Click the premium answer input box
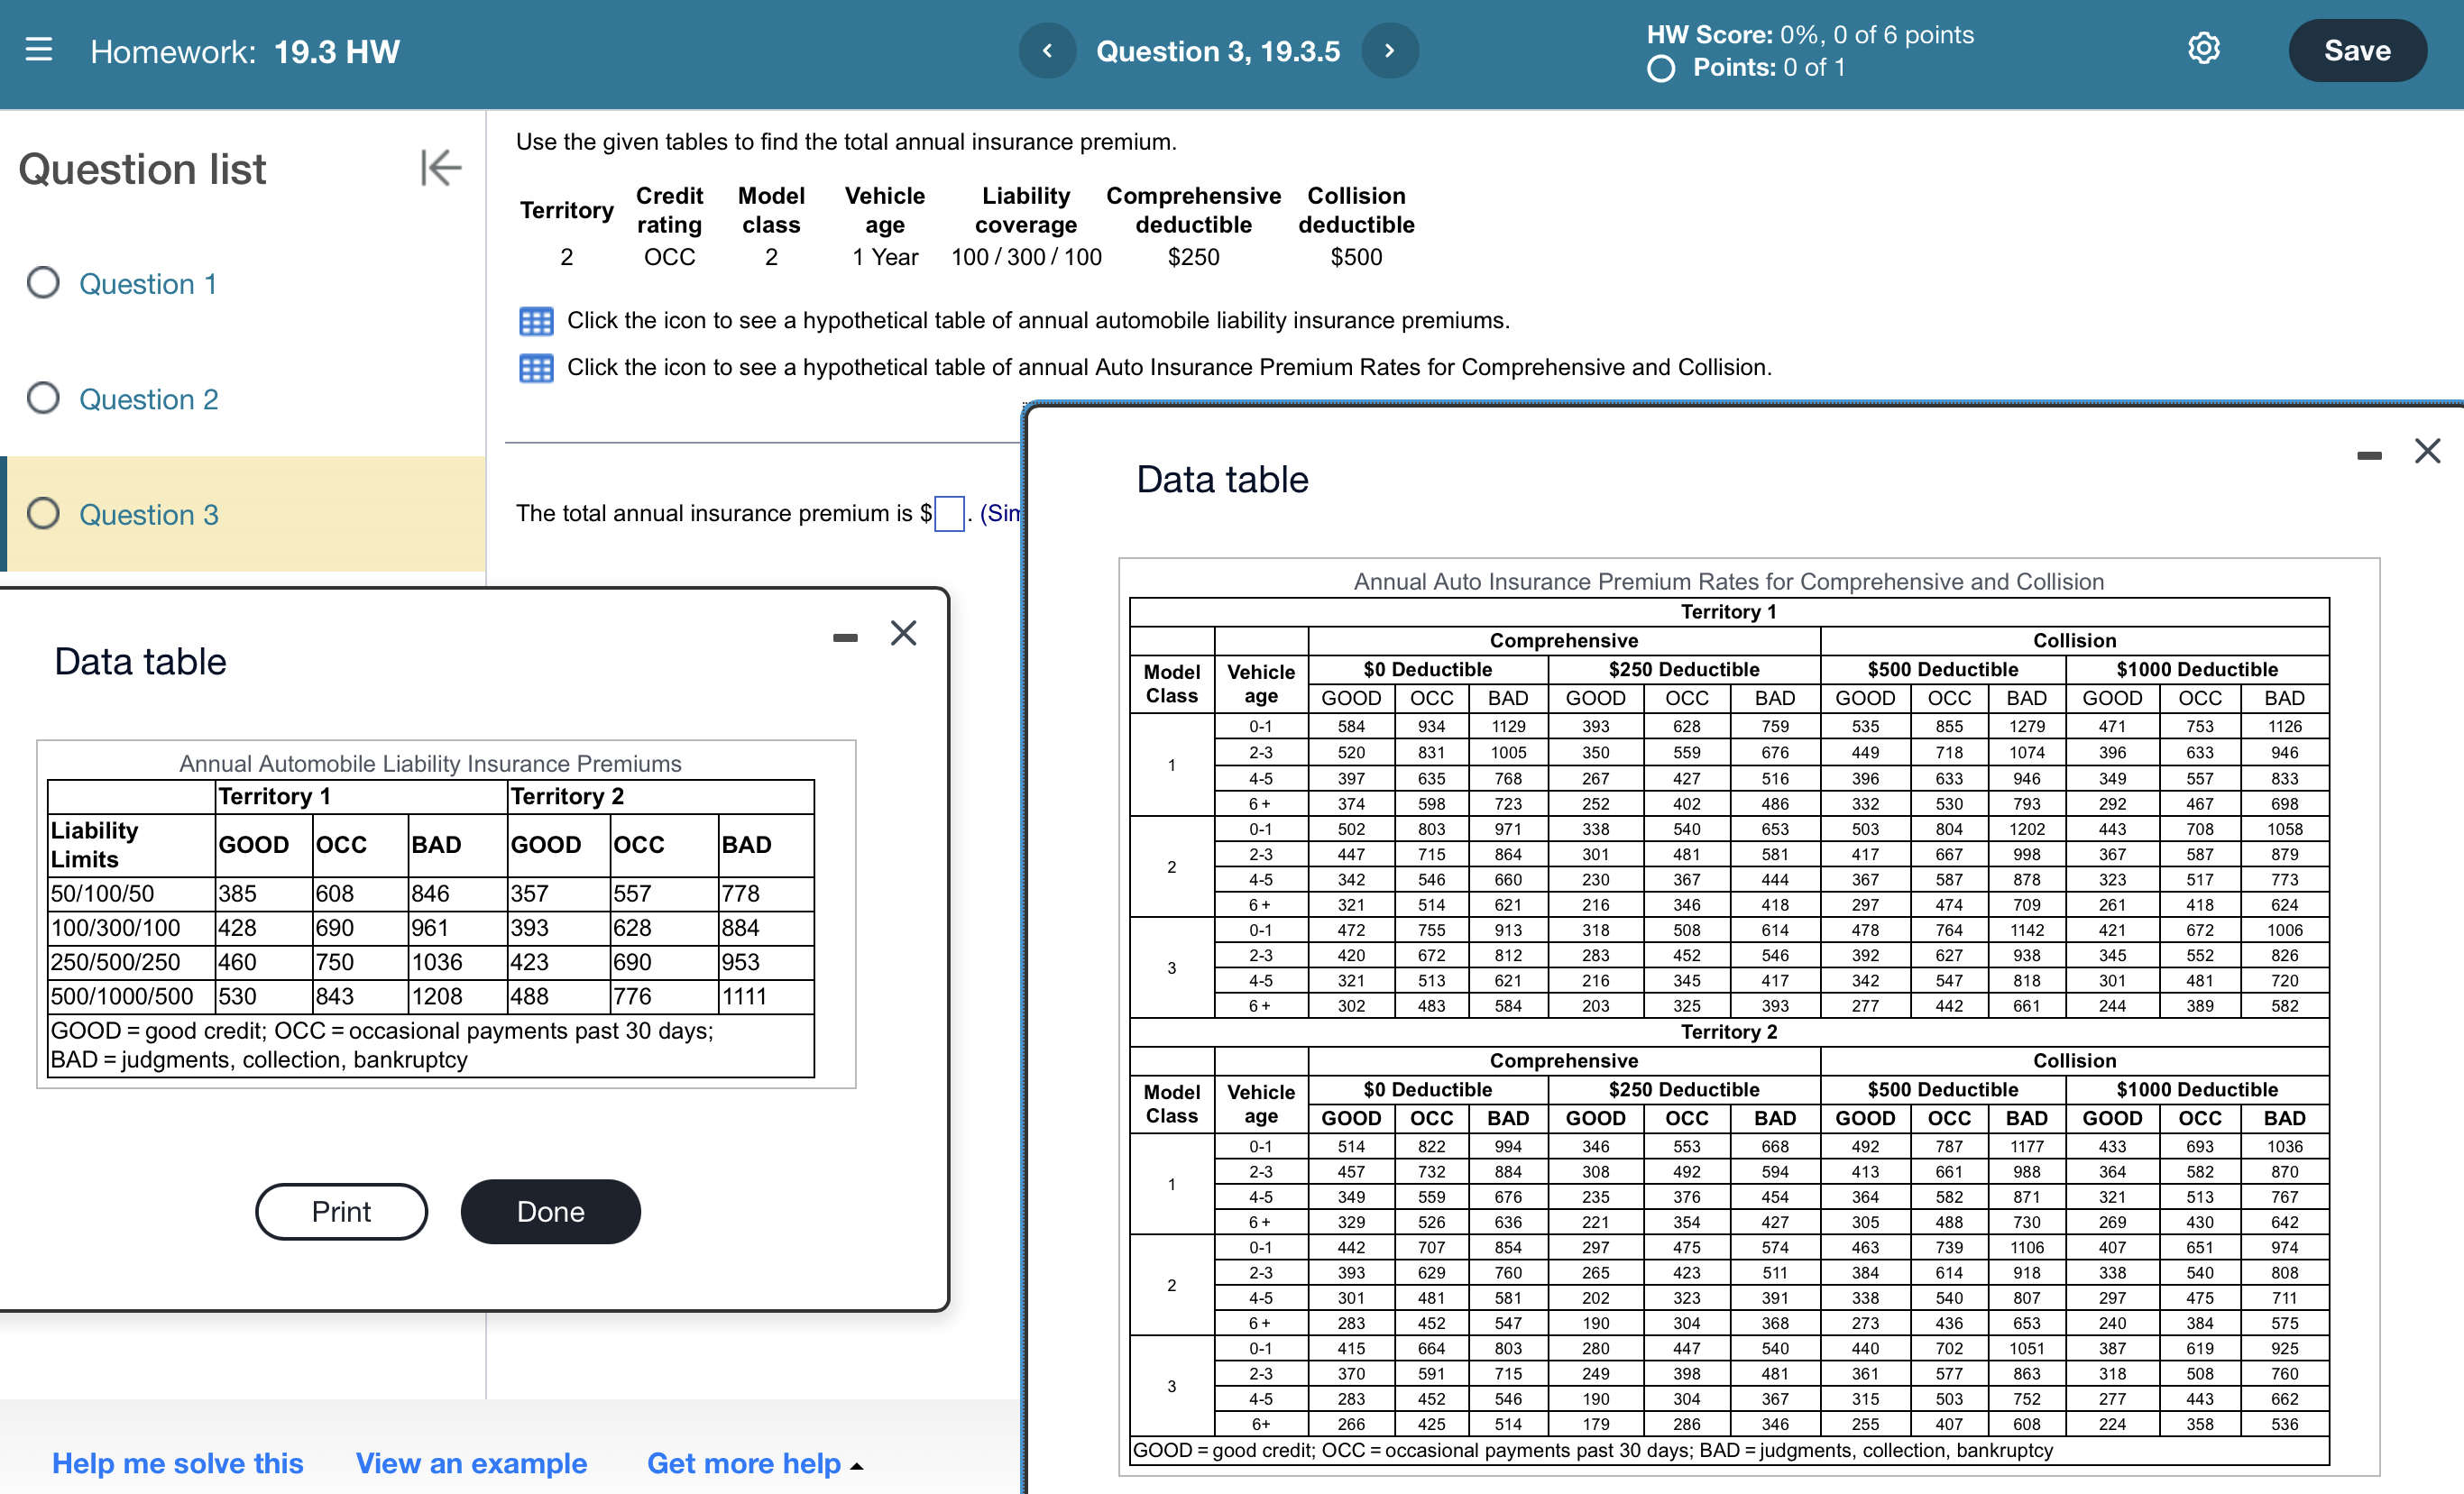 coord(948,514)
